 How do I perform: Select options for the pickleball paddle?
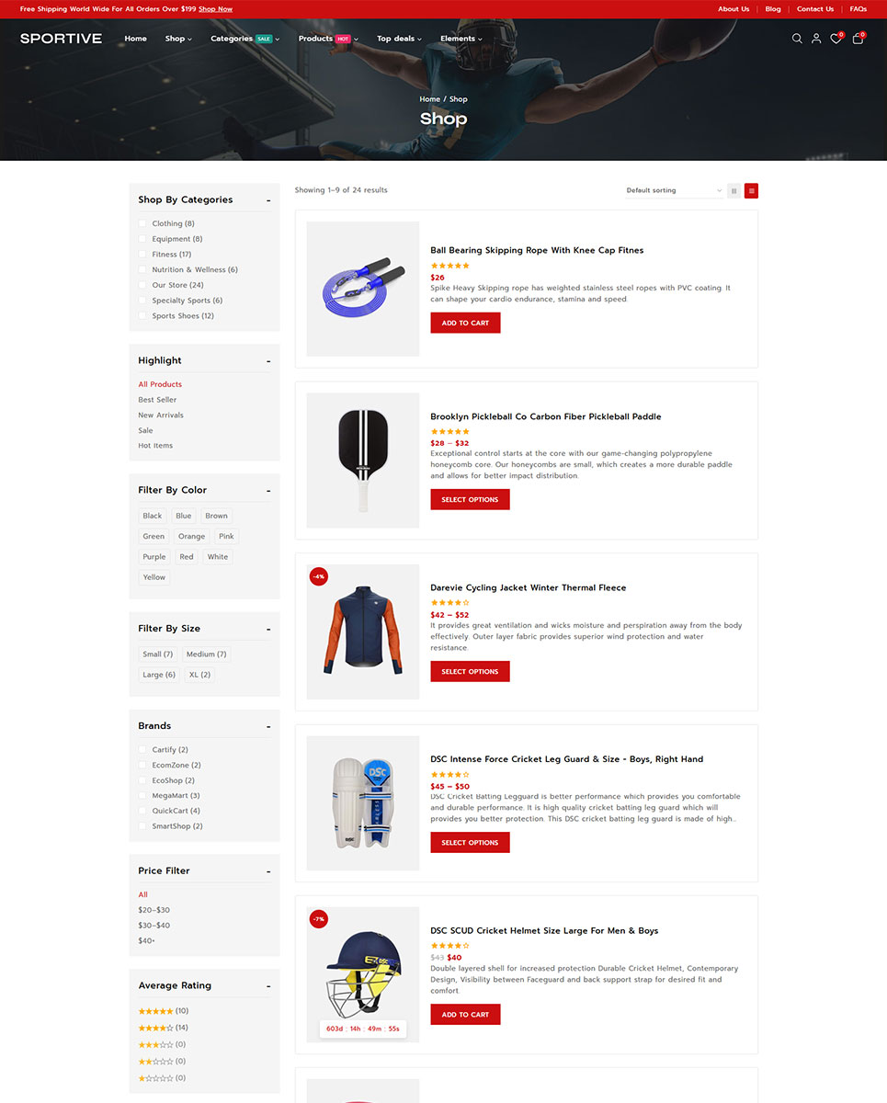tap(470, 499)
